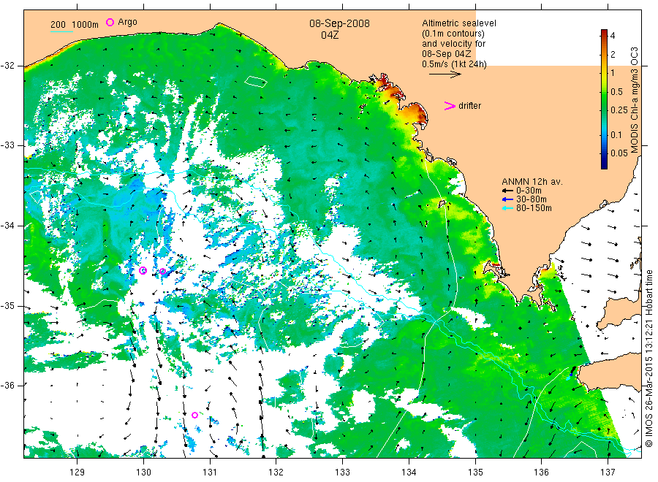Select the eastern Argo marker of the pair near -34.5
Viewport: 658px width, 482px height.
(x=163, y=272)
